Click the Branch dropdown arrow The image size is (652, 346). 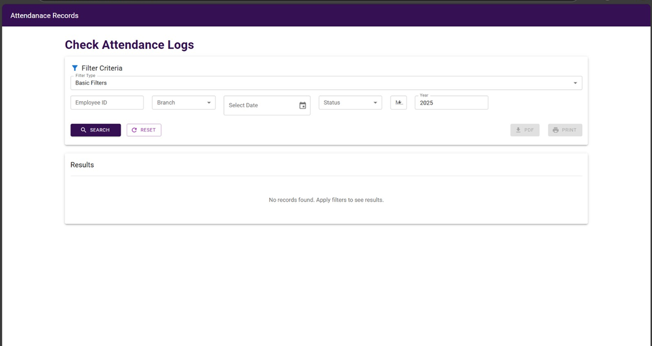click(x=209, y=103)
